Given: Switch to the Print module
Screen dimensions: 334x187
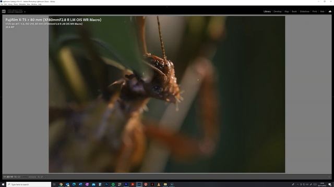Looking at the screenshot, I should 315,11.
